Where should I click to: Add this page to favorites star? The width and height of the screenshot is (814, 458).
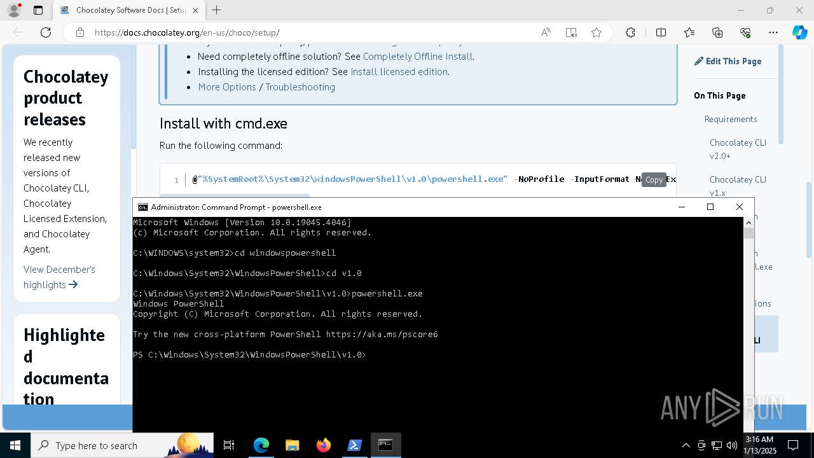click(597, 32)
